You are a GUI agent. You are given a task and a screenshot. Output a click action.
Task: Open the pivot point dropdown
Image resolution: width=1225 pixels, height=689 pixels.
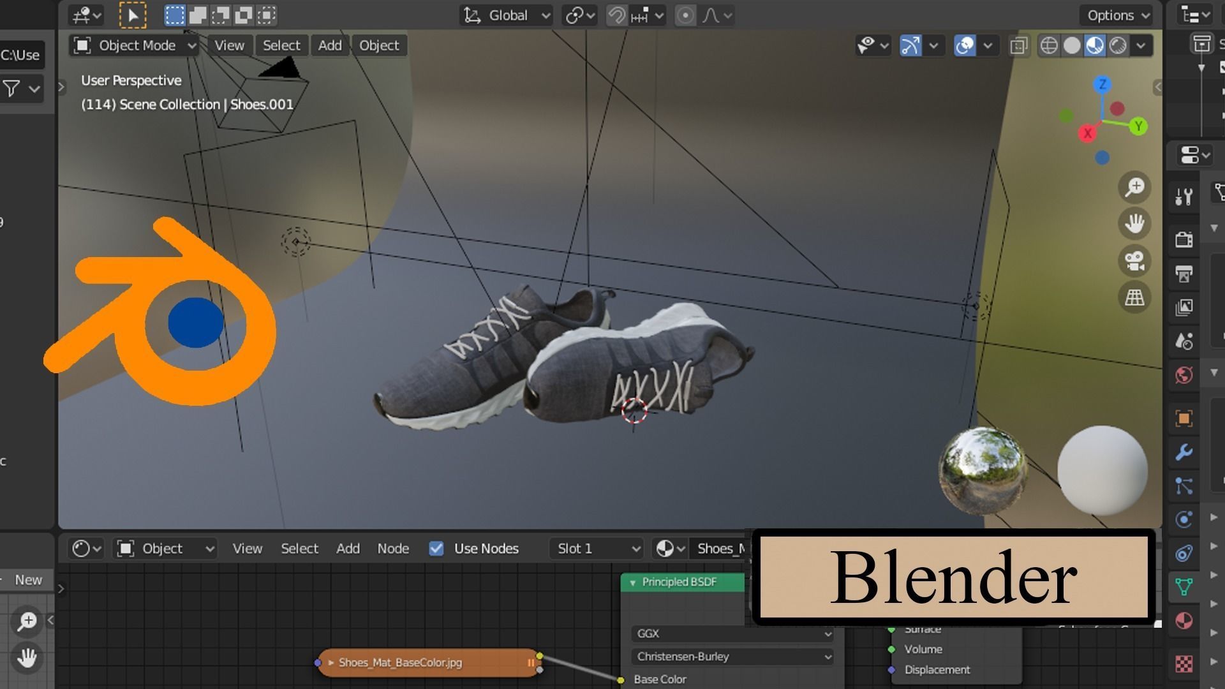579,15
